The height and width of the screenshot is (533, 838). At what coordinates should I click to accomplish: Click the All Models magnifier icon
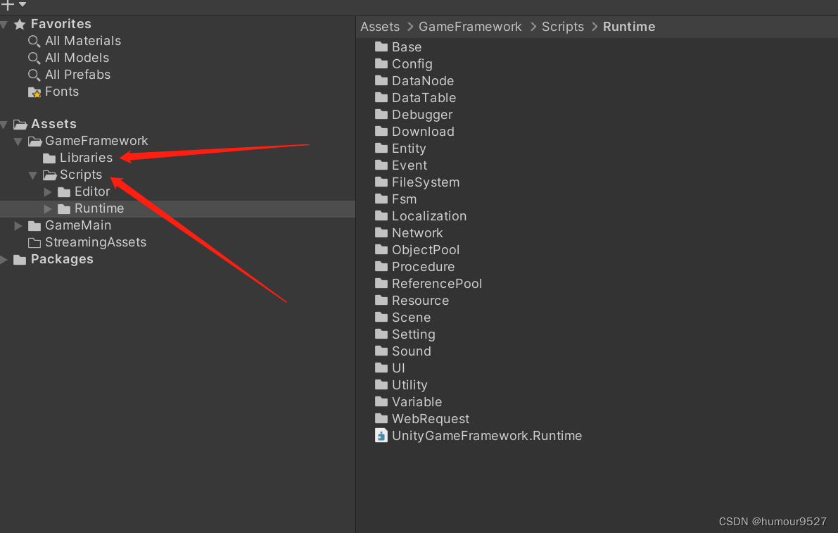pos(33,58)
